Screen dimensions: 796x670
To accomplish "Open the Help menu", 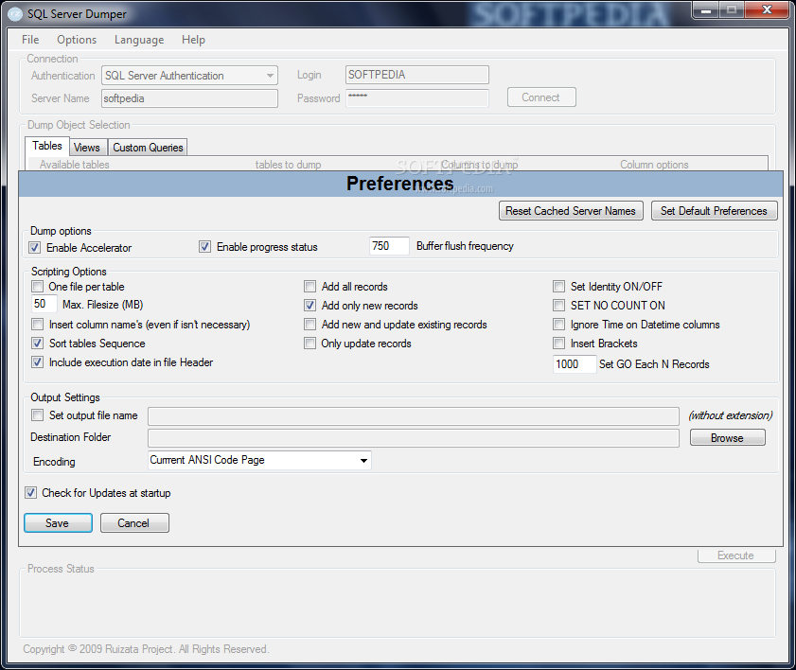I will coord(193,40).
